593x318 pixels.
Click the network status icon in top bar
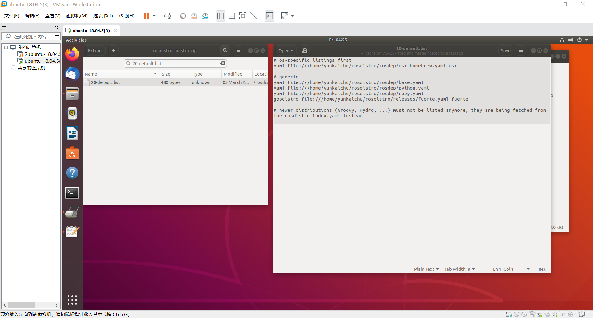click(562, 40)
